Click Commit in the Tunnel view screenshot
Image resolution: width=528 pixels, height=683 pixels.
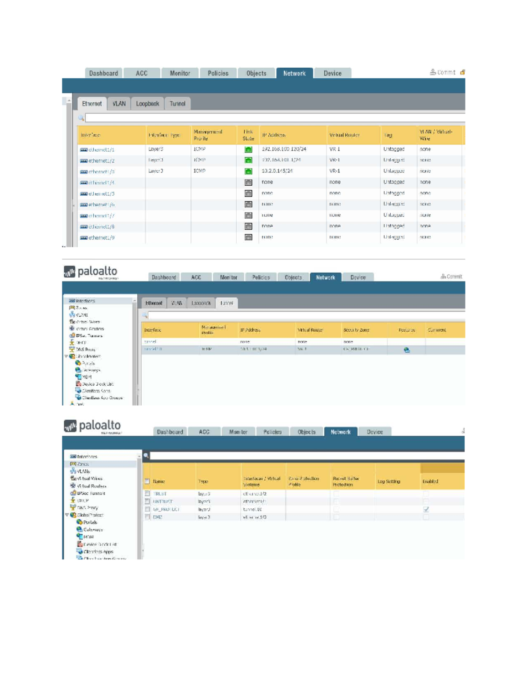pyautogui.click(x=451, y=277)
